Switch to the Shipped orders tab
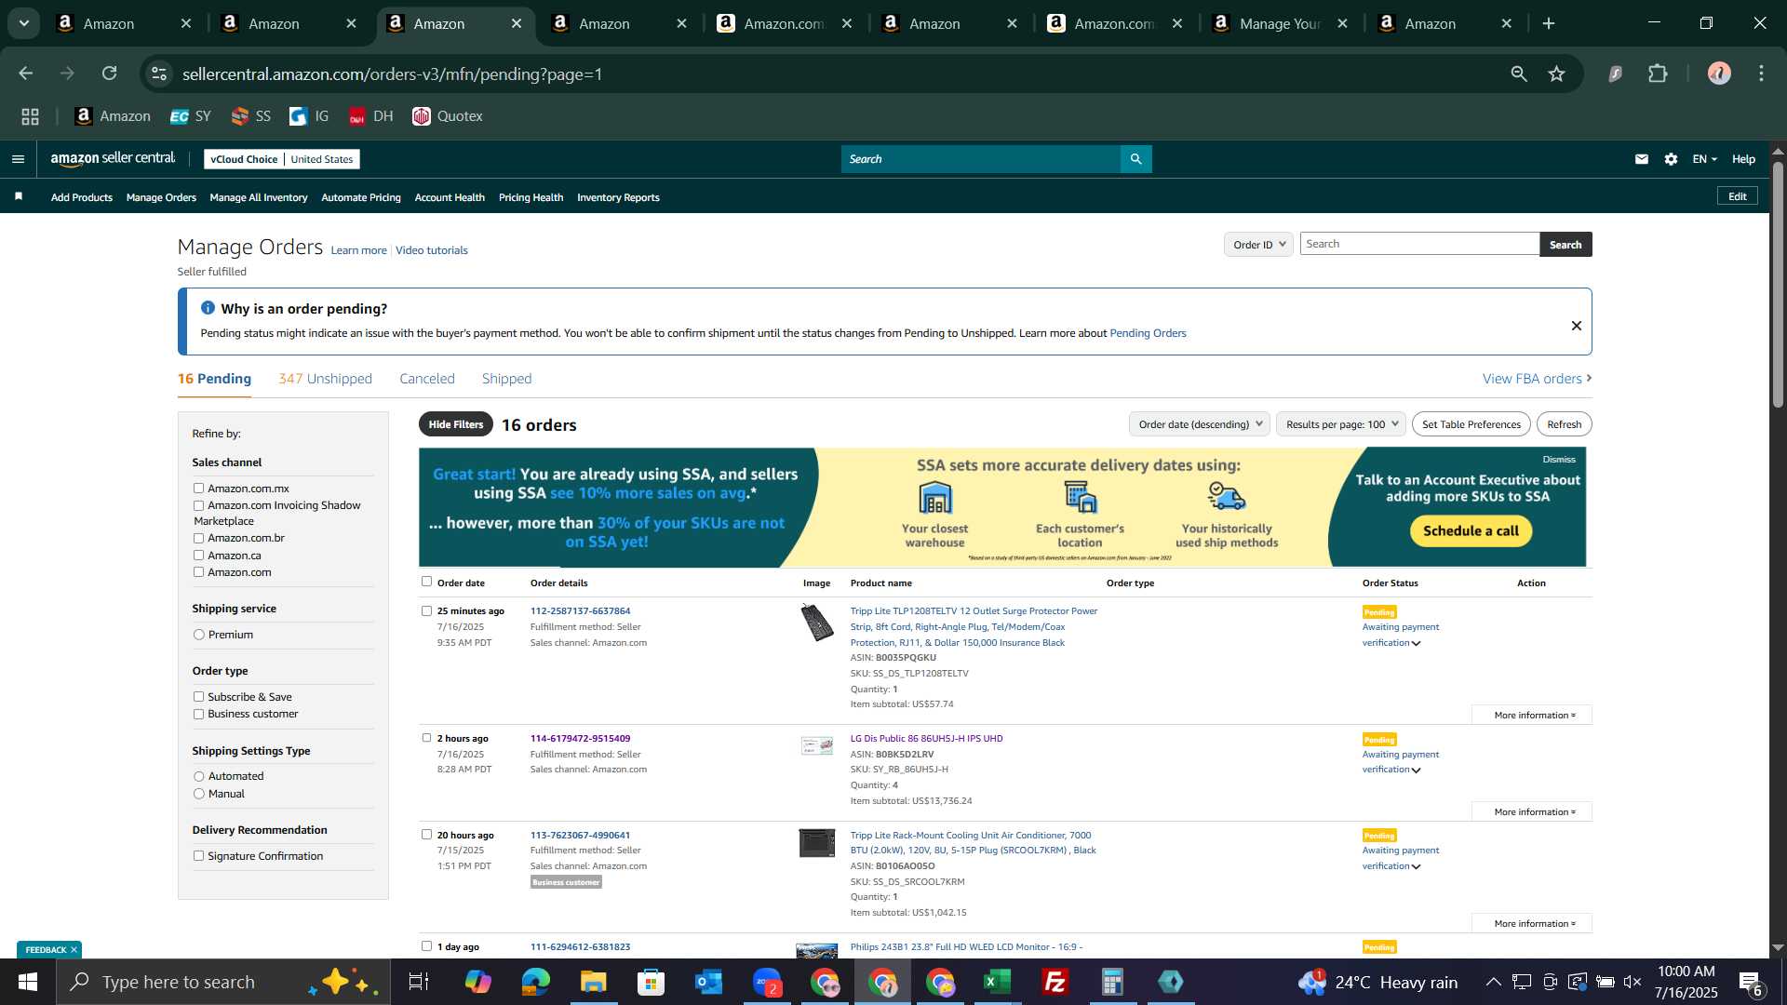1787x1005 pixels. point(507,379)
